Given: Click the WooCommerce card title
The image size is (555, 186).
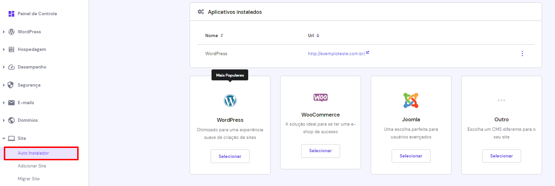Looking at the screenshot, I should tap(320, 115).
